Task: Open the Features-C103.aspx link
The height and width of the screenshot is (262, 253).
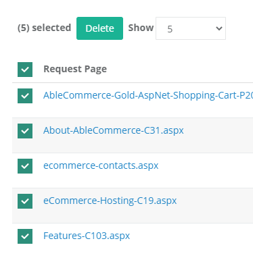Action: 87,236
